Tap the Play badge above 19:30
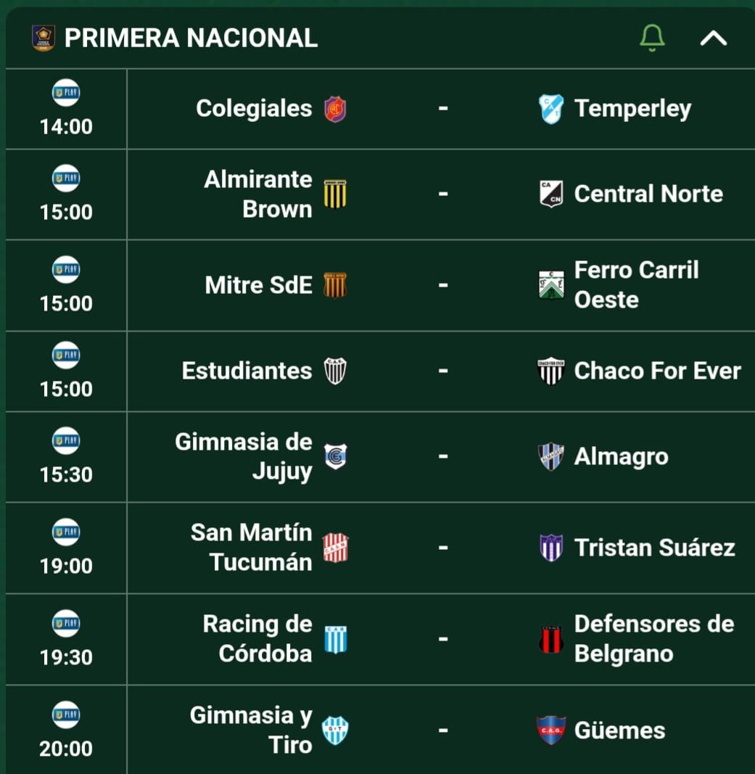Screen dimensions: 755x774 [x=66, y=623]
